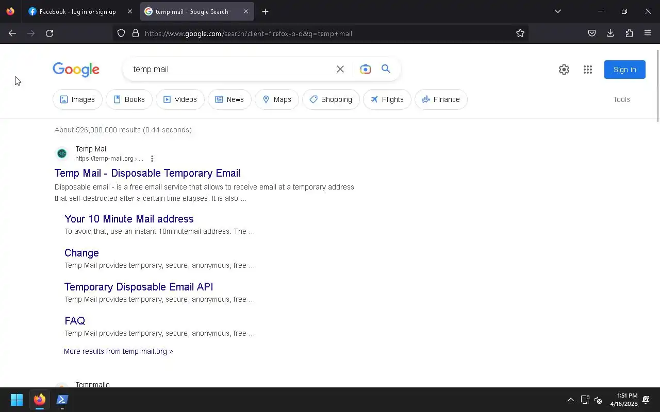Image resolution: width=660 pixels, height=412 pixels.
Task: Open the PowerShell taskbar icon
Action: tap(62, 400)
